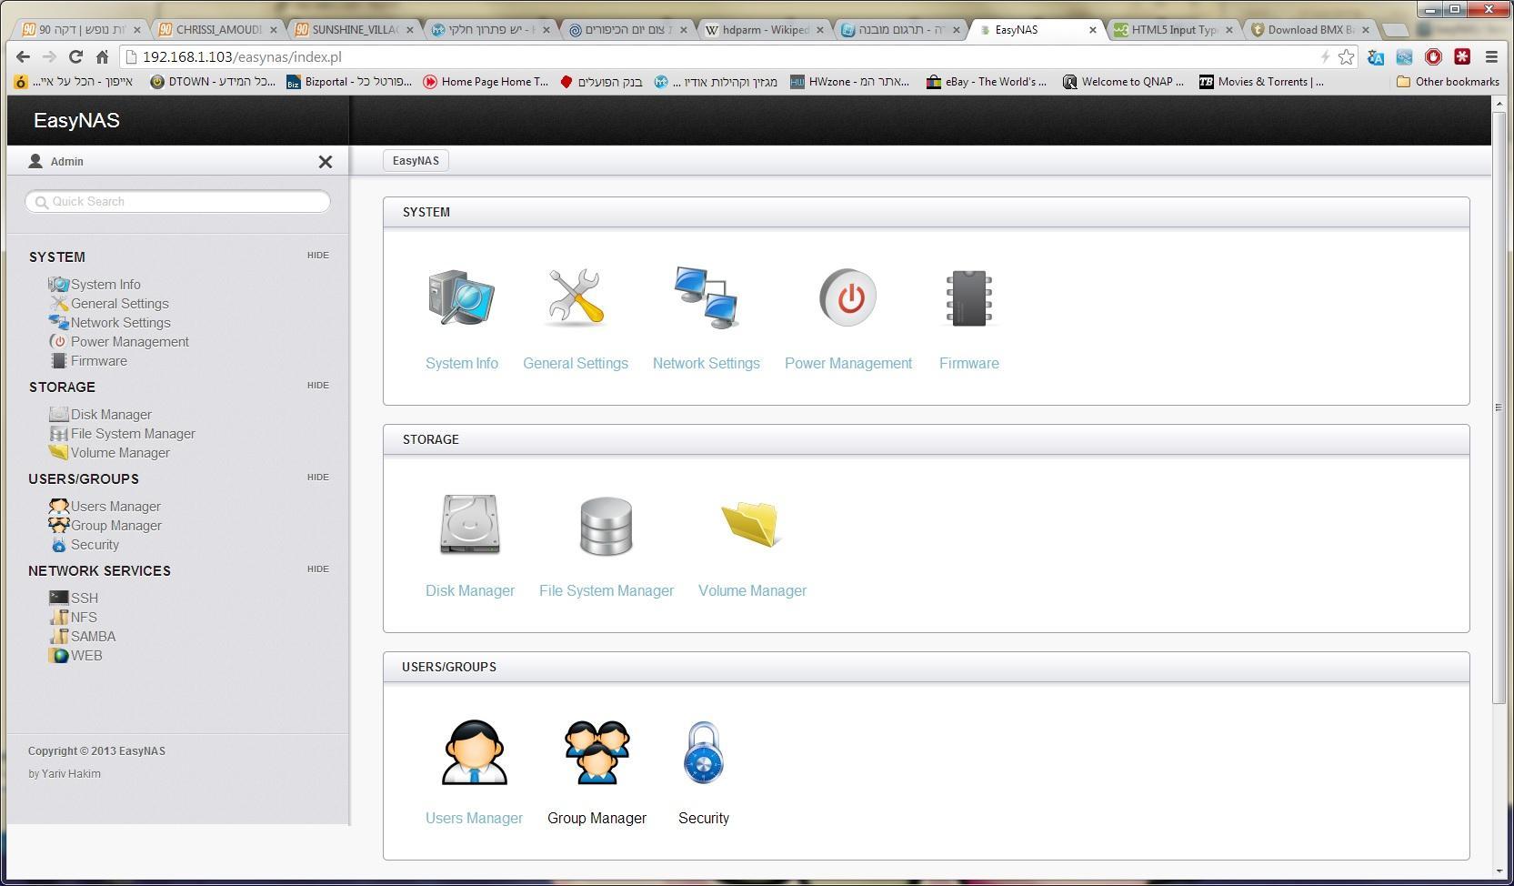Click the Power Management power-button icon

click(847, 297)
